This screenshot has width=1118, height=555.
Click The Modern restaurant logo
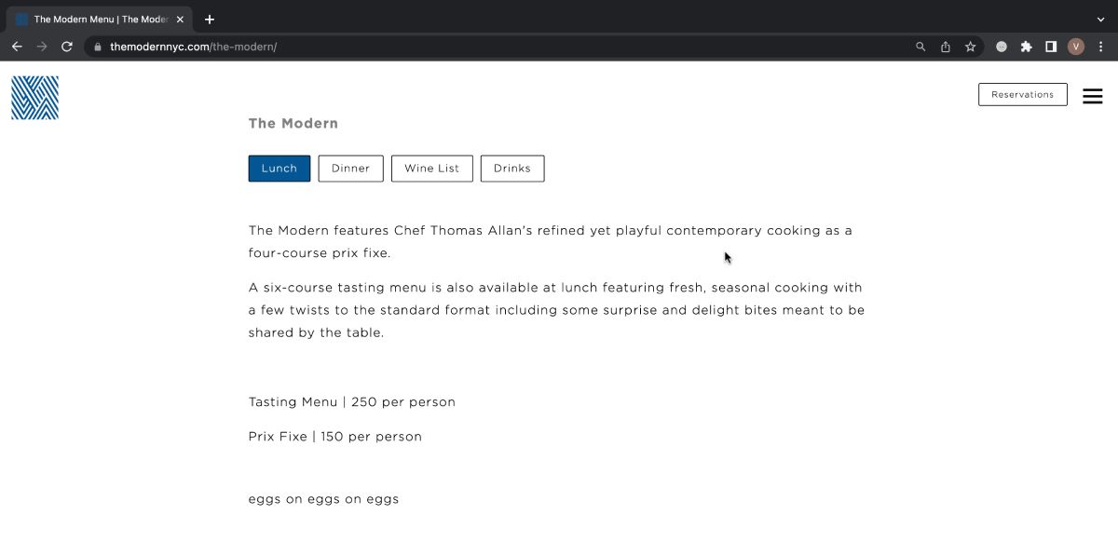[x=34, y=97]
